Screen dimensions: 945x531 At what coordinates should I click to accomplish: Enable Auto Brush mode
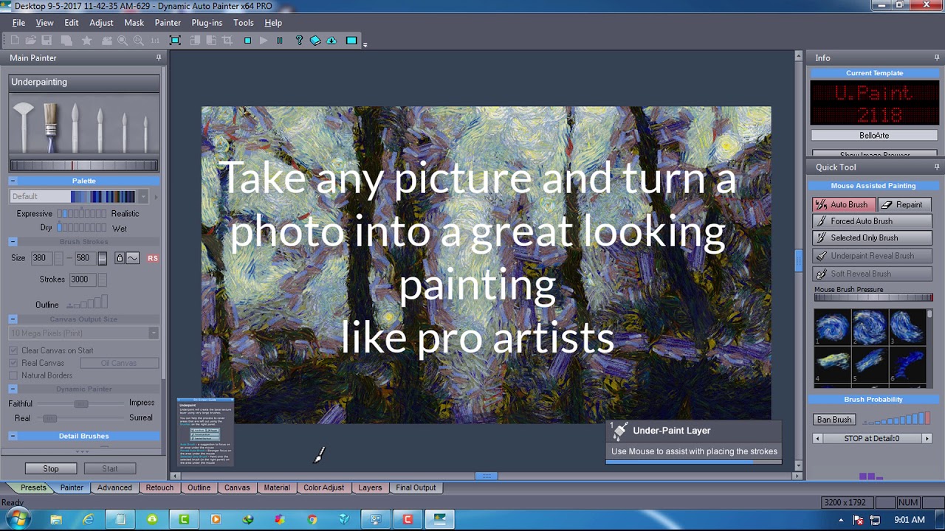coord(843,204)
